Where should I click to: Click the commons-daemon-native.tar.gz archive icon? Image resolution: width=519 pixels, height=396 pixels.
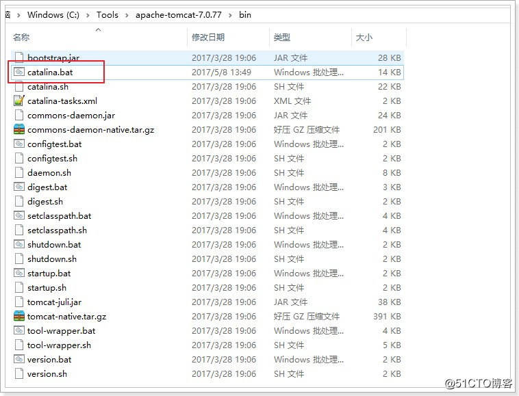(19, 129)
